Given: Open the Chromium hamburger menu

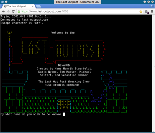Looking at the screenshot, I should point(152,11).
